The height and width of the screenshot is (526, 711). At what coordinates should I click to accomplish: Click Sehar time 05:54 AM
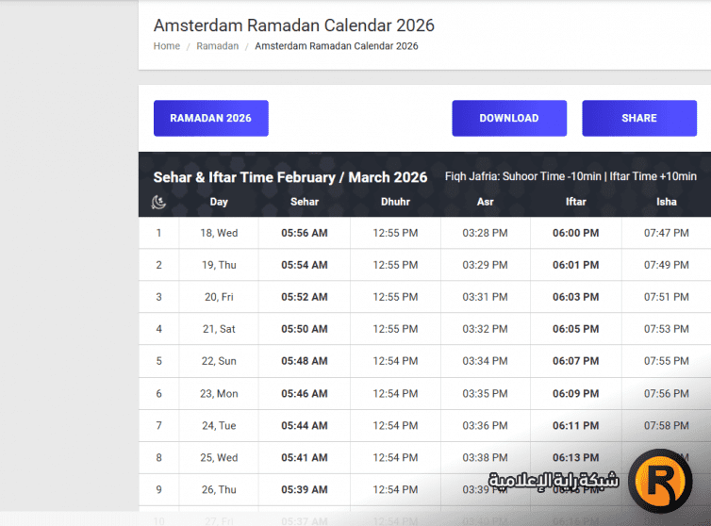[305, 265]
